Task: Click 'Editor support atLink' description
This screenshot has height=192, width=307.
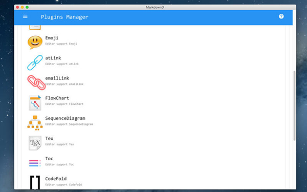Action: click(62, 64)
